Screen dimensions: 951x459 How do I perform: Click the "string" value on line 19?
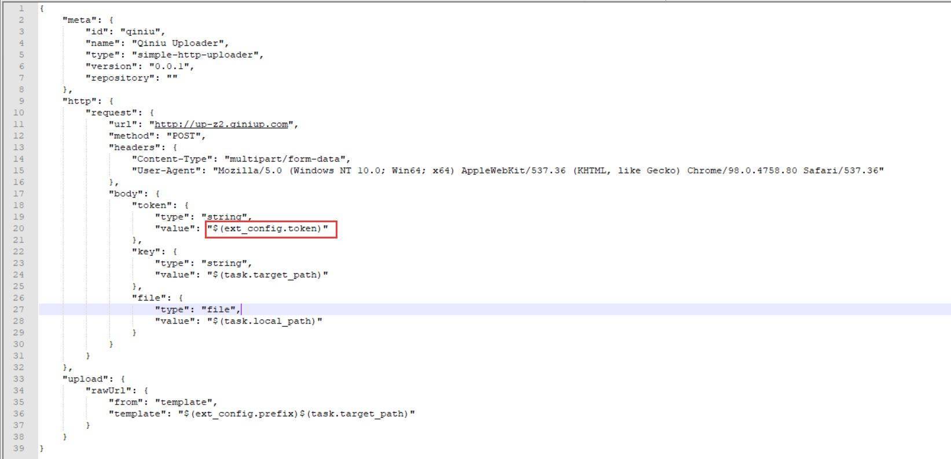224,217
